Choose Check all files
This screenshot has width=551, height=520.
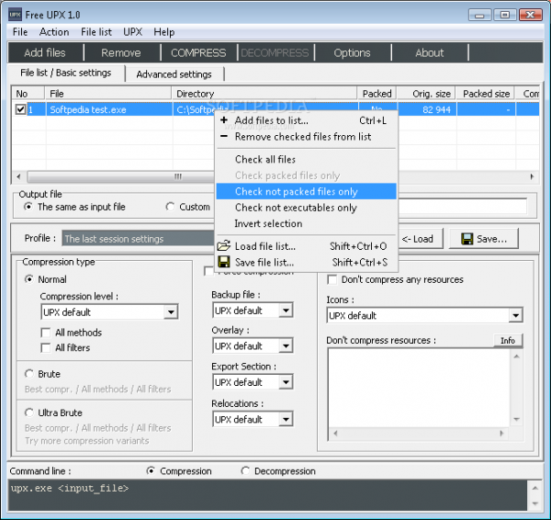[307, 159]
